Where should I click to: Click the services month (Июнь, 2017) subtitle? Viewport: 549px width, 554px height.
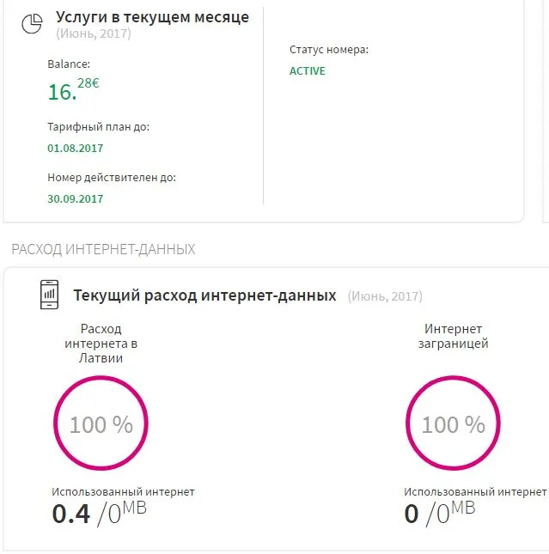coord(94,33)
